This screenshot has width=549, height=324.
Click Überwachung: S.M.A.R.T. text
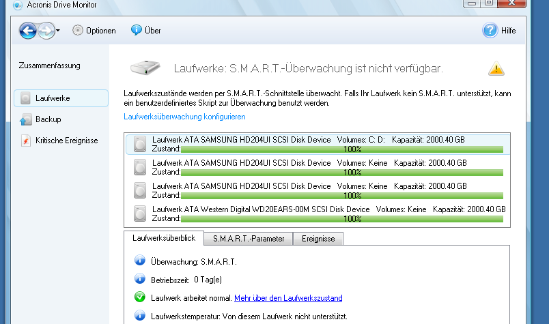pyautogui.click(x=194, y=262)
